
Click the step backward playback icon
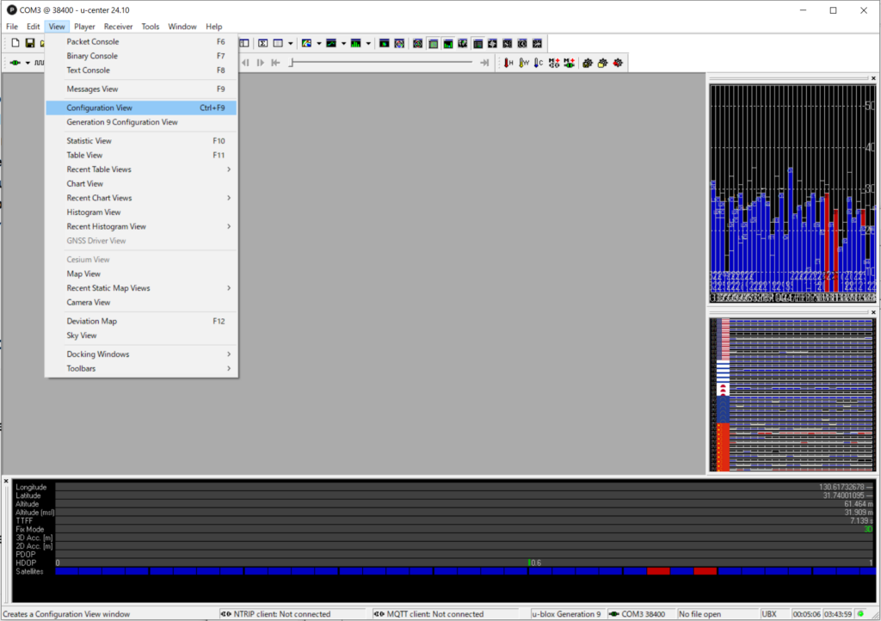point(245,63)
